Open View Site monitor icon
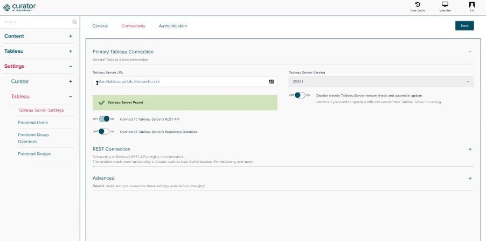 (x=445, y=5)
